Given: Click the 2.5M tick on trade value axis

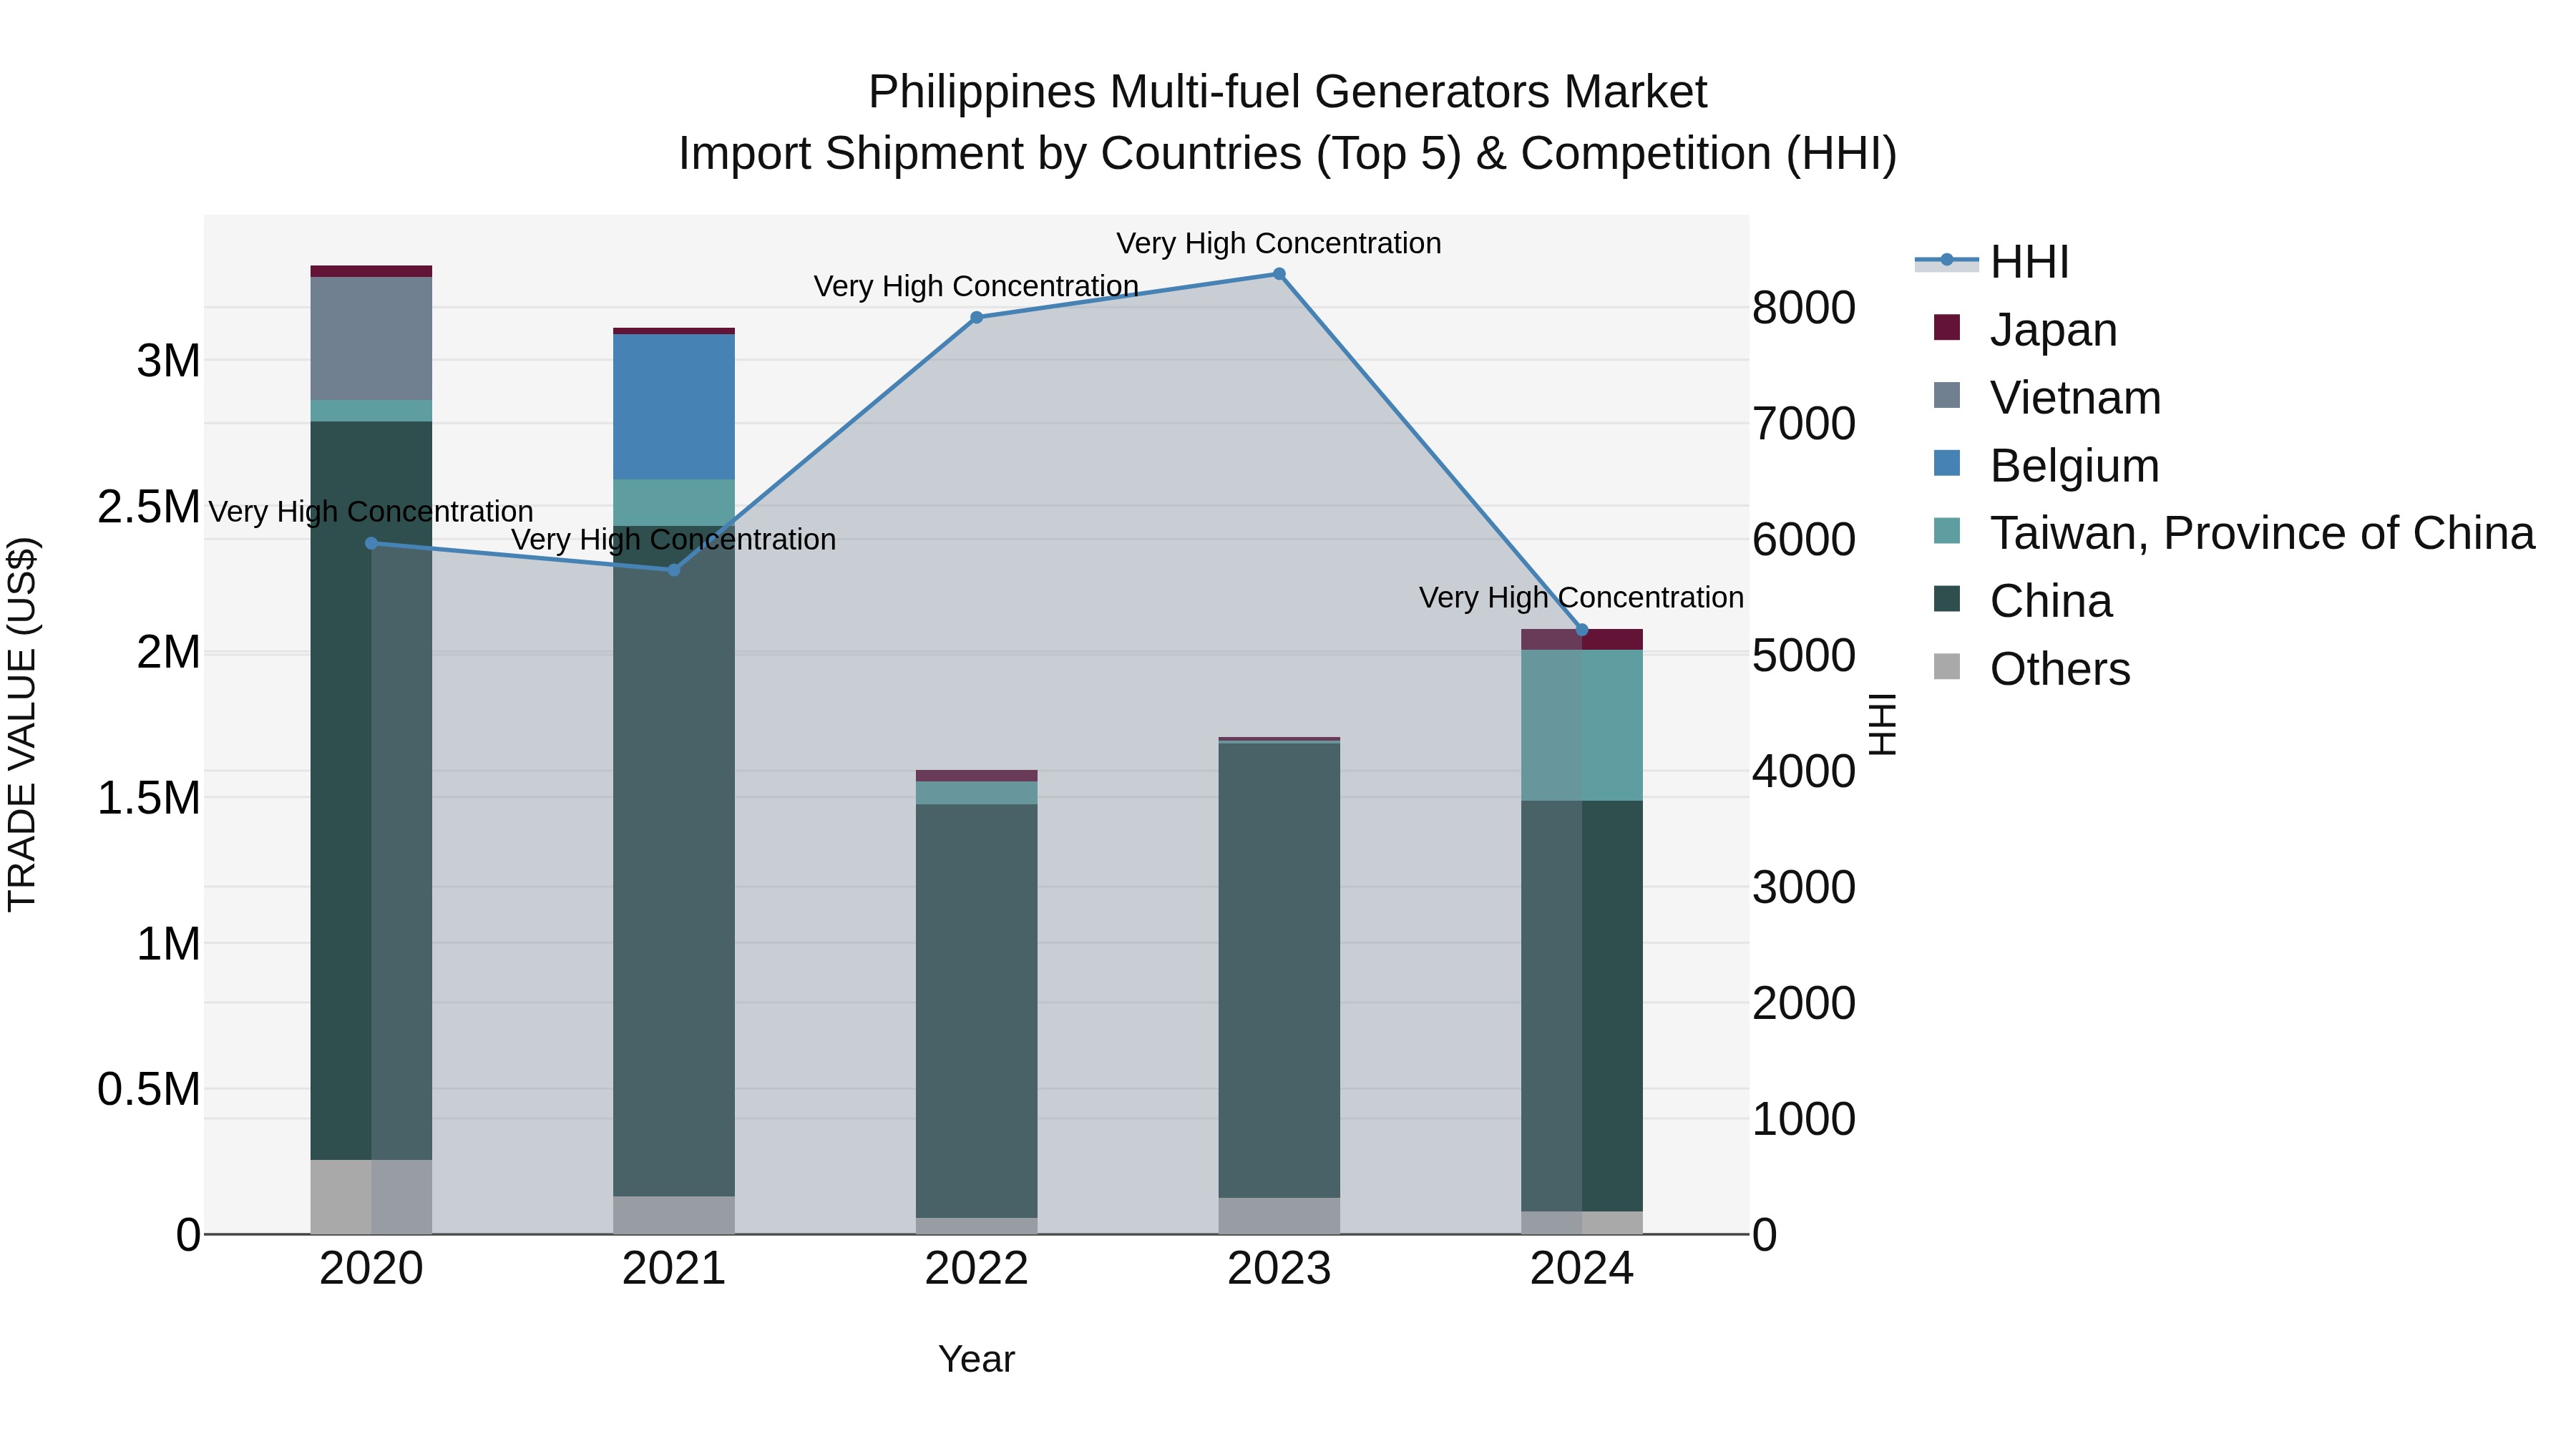Looking at the screenshot, I should [x=149, y=507].
